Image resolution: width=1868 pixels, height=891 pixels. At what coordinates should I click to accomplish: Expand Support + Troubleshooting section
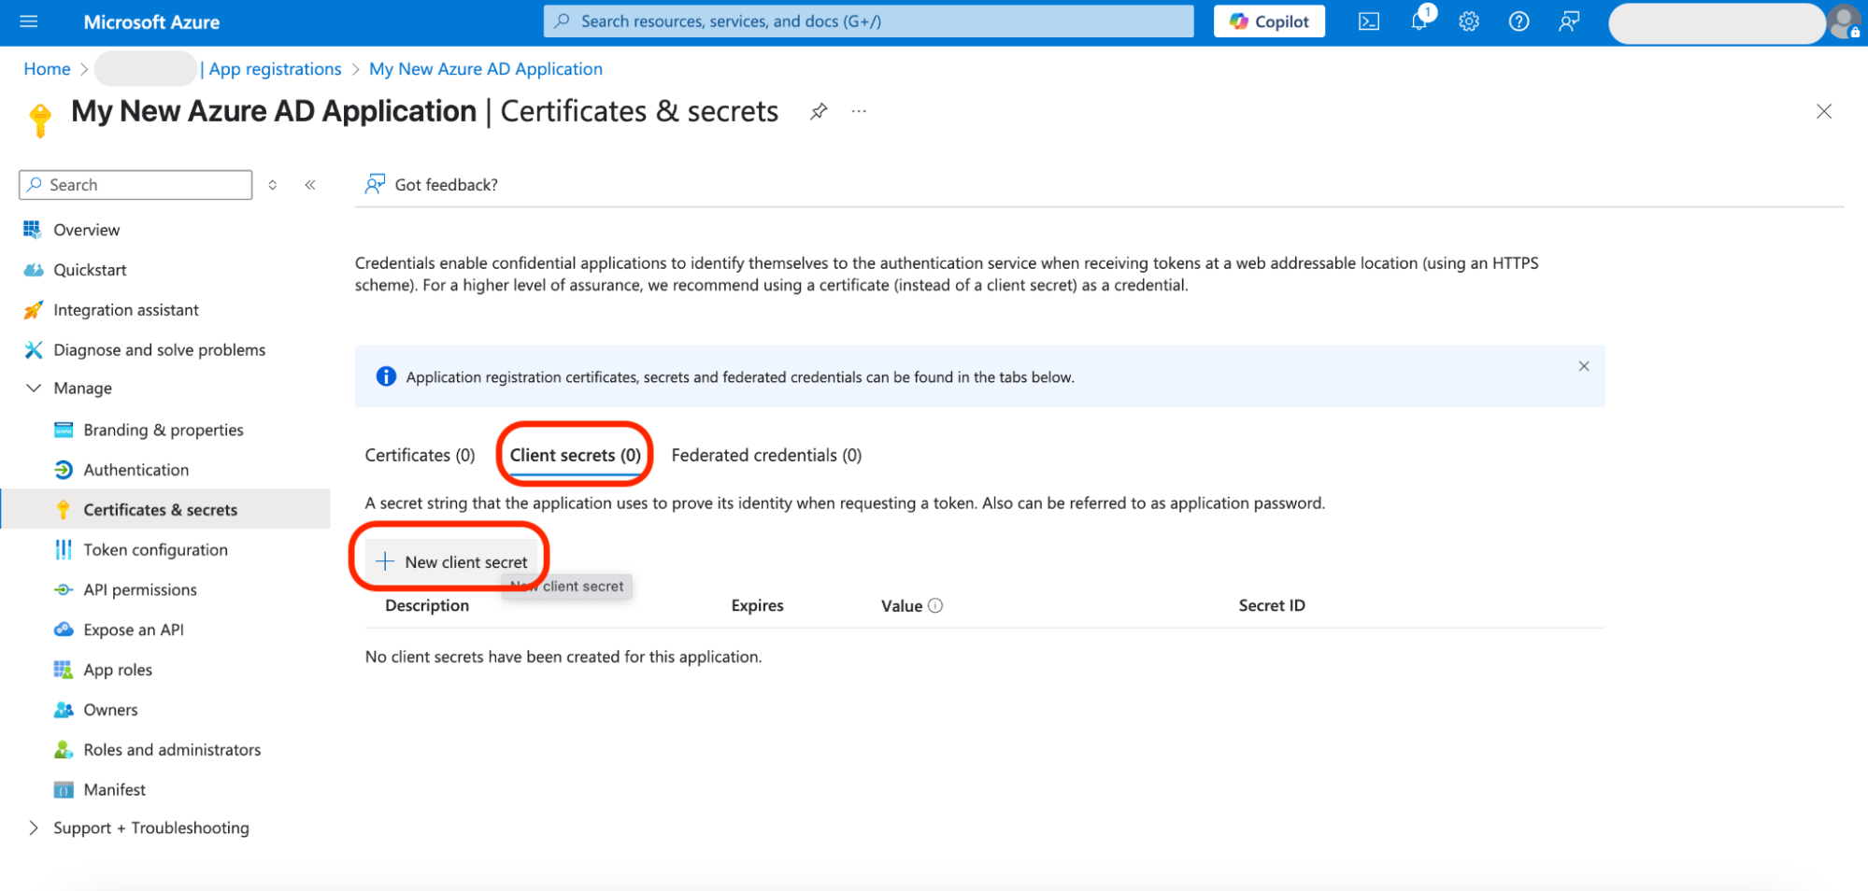(34, 828)
